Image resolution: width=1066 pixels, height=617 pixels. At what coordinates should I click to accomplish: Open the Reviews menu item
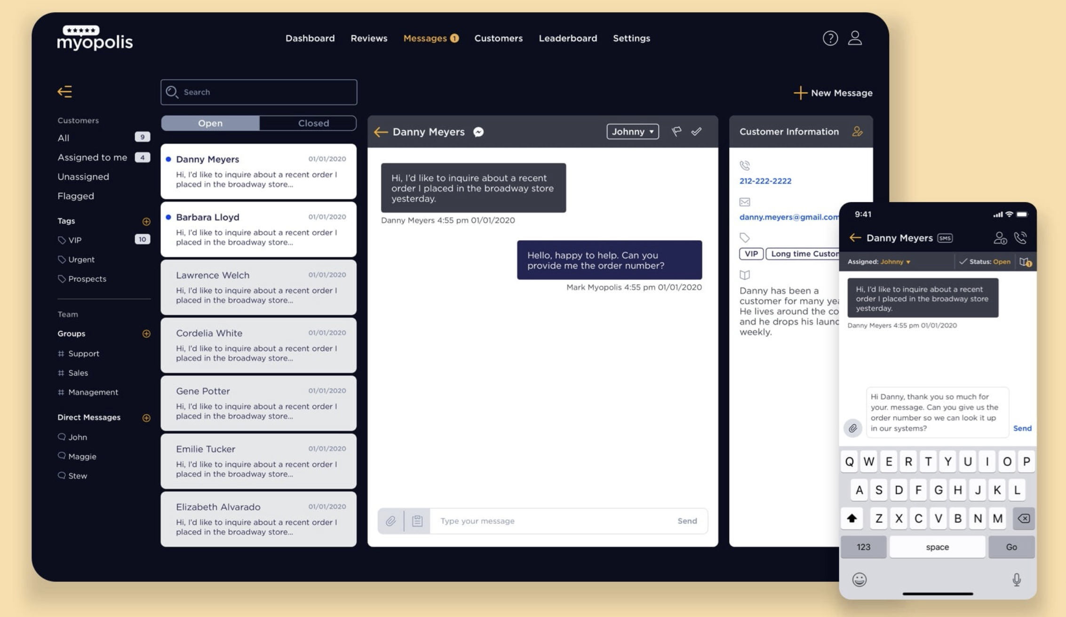(x=369, y=39)
